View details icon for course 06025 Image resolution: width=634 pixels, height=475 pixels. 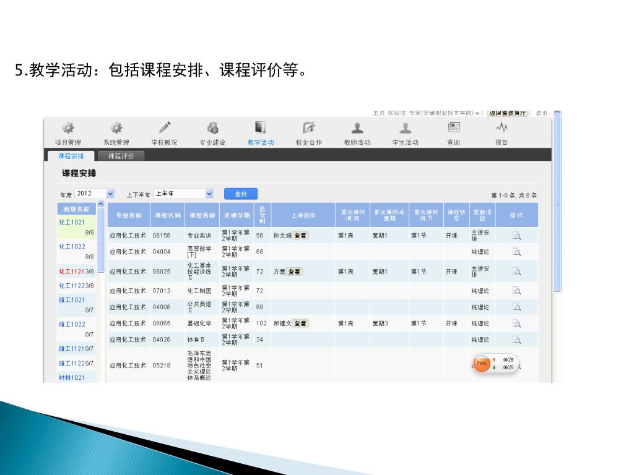click(516, 272)
